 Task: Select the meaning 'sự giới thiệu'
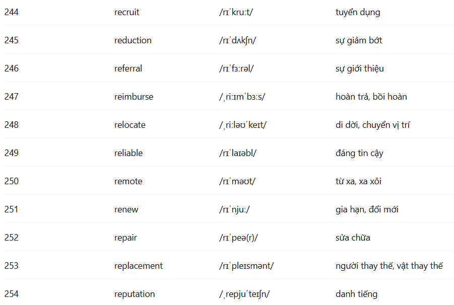point(360,68)
